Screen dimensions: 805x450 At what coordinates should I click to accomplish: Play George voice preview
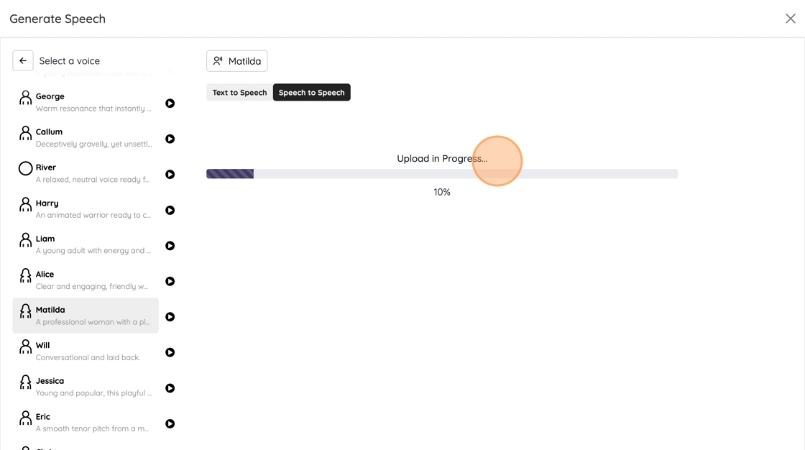click(x=170, y=104)
